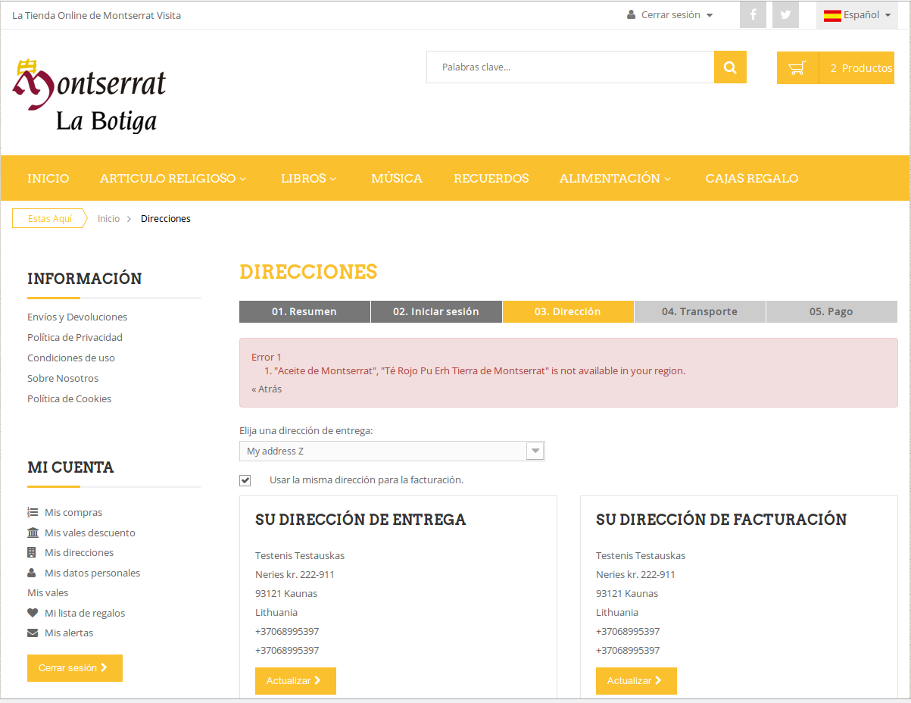The image size is (911, 703).
Task: Click the search magnifier button
Action: pos(730,67)
